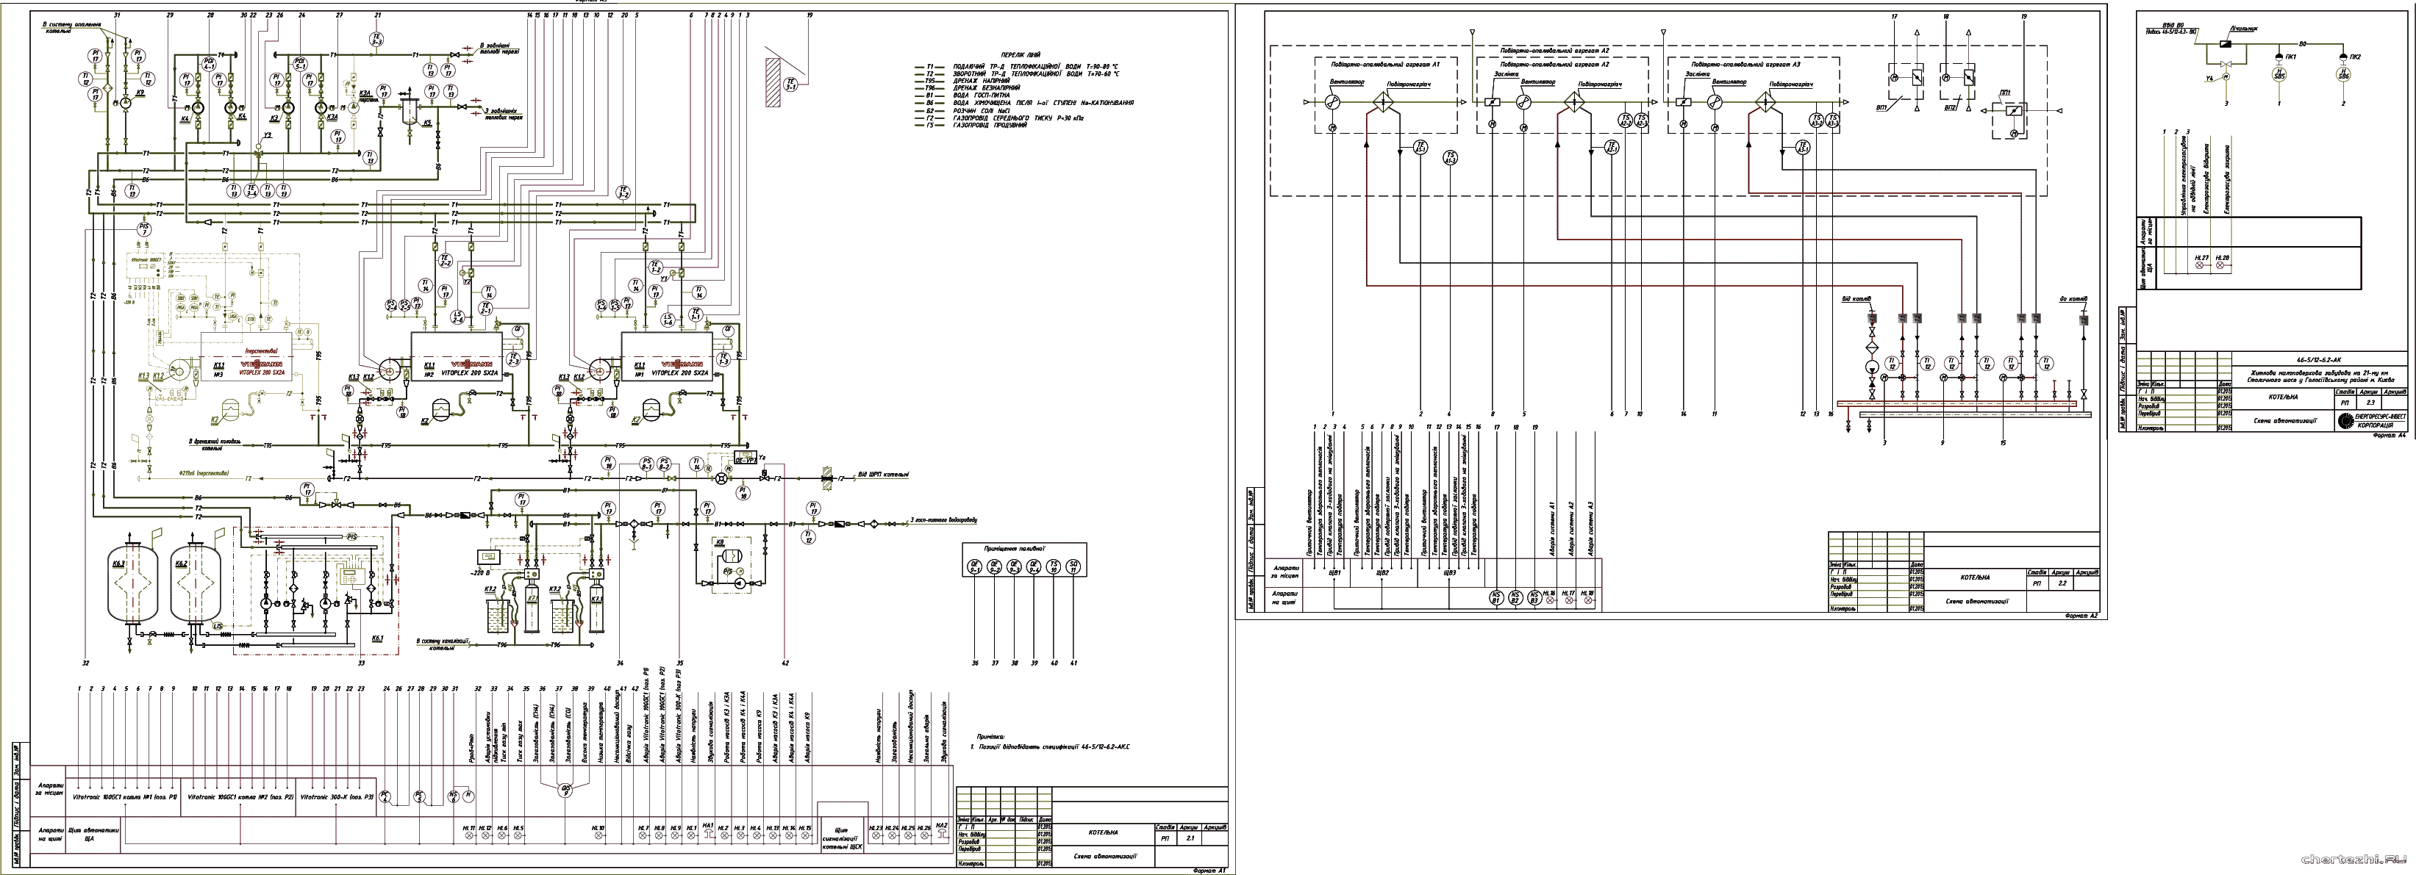This screenshot has height=875, width=2416.
Task: Select the PDI 4-1 differential pressure indicator
Action: click(210, 64)
